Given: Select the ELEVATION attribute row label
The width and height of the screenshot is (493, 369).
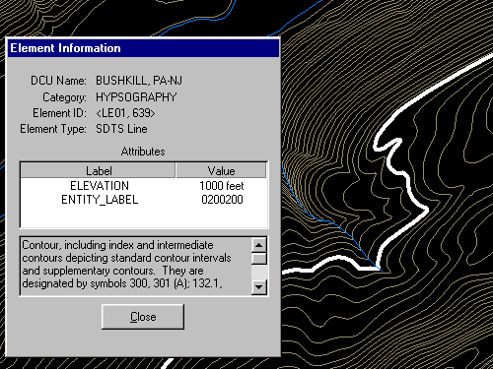Looking at the screenshot, I should 100,186.
